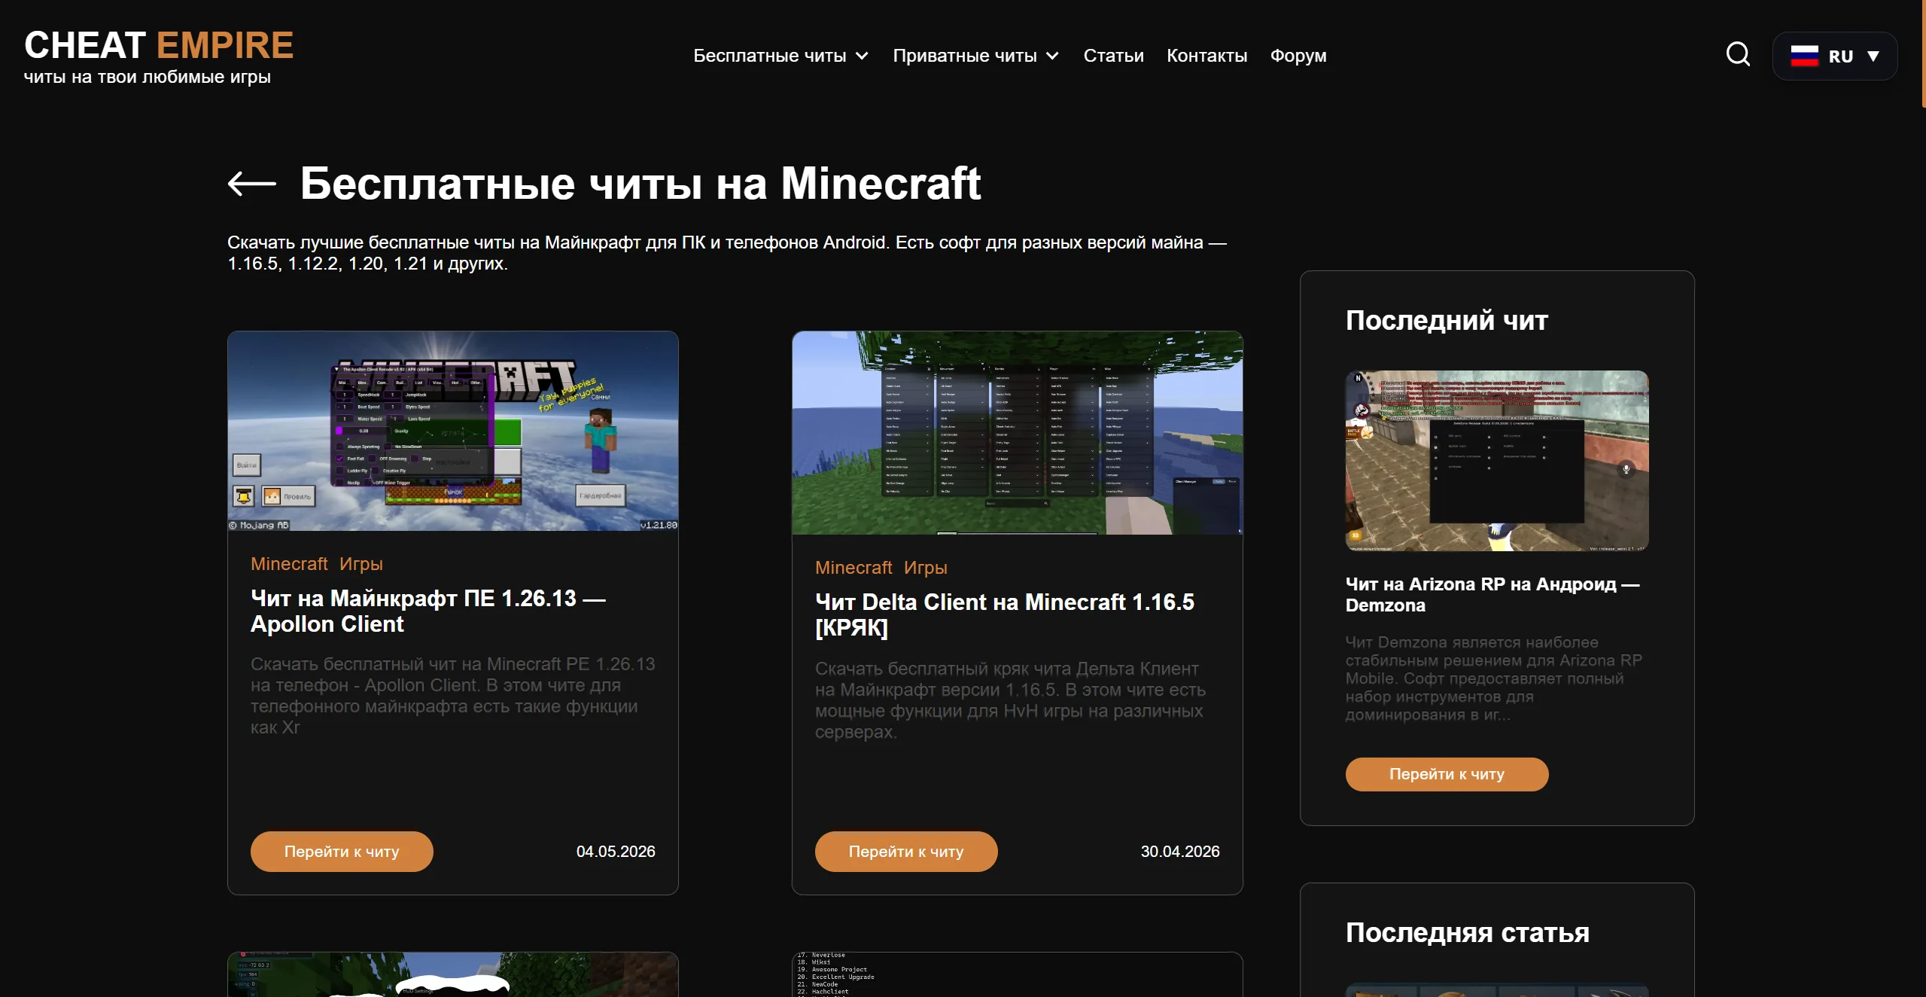This screenshot has width=1926, height=997.
Task: Click the Последняя статья heading
Action: click(1468, 932)
